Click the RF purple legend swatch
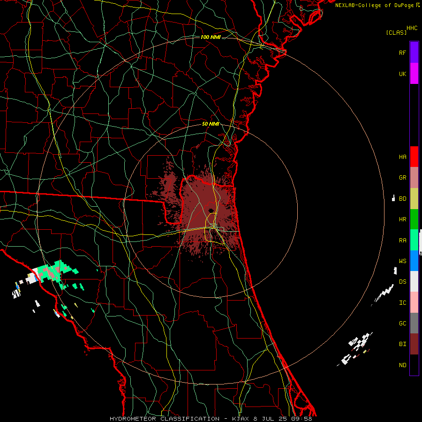 point(414,53)
